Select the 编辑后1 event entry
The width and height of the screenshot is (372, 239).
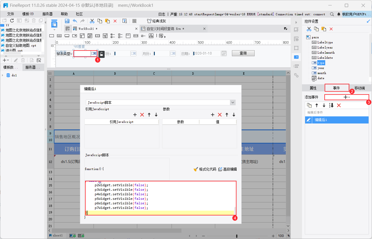click(337, 120)
